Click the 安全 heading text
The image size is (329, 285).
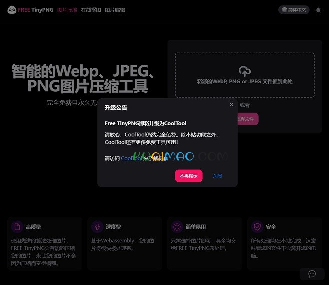pos(271,227)
